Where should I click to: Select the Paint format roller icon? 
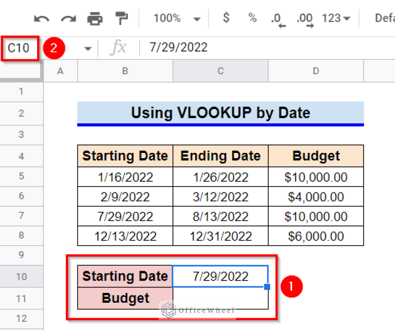click(122, 19)
